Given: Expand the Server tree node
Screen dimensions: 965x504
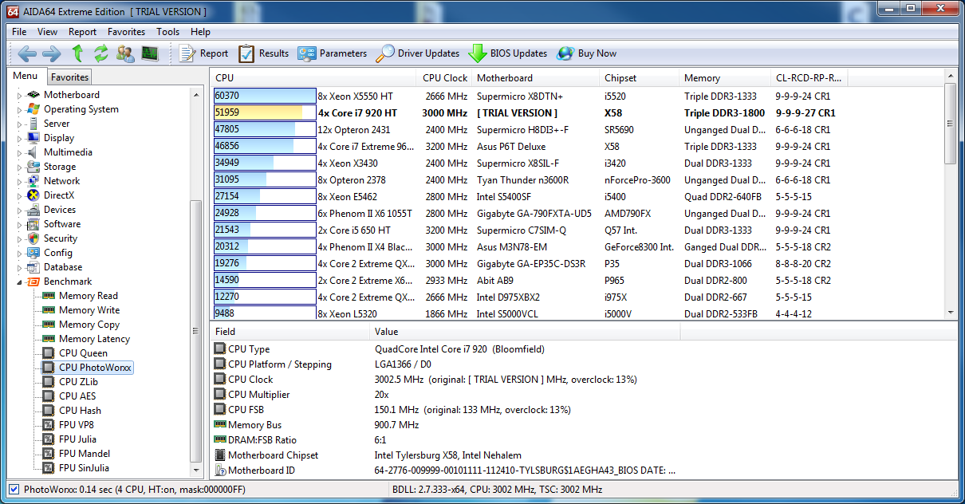Looking at the screenshot, I should point(19,124).
